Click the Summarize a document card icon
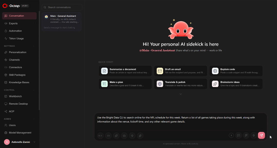Screen dimensions: 277x148 pyautogui.click(x=104, y=71)
